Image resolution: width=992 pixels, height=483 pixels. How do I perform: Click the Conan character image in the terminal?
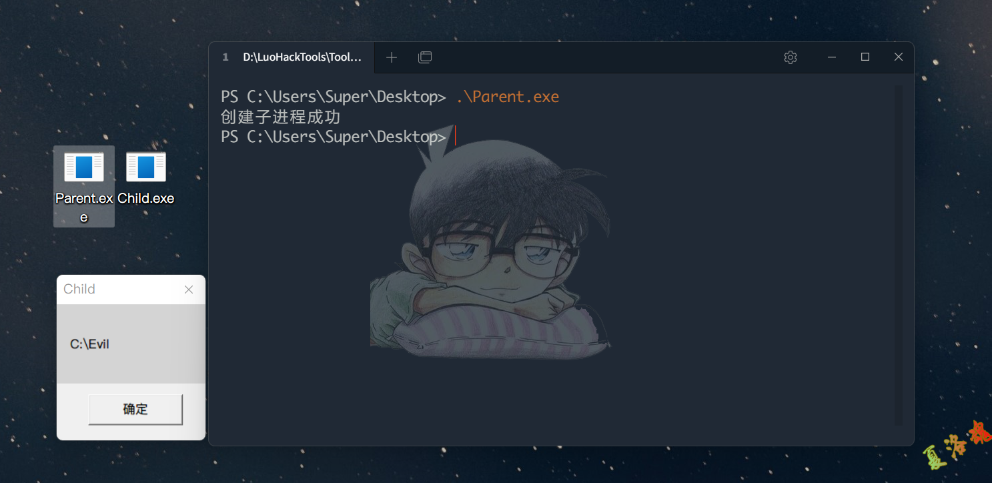[494, 247]
